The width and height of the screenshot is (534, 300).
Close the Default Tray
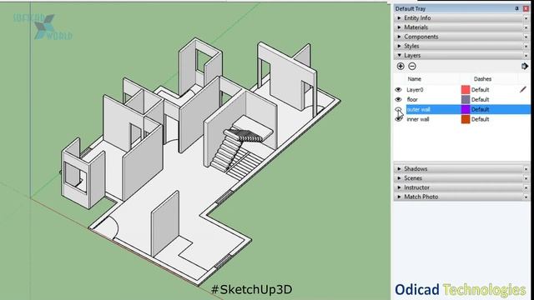click(x=526, y=8)
